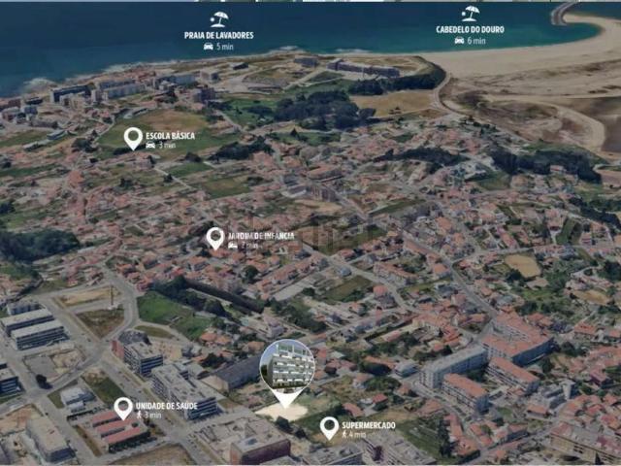Click the walking person icon under Unidade de Saúde
Image resolution: width=621 pixels, height=466 pixels.
coord(139,415)
